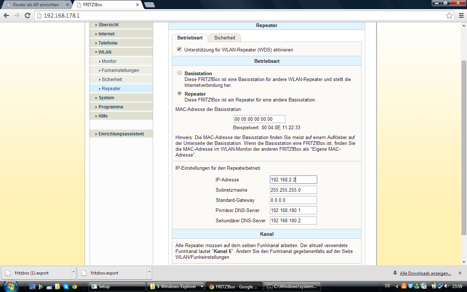
Task: Expand the Internet sidebar section
Action: [x=121, y=34]
